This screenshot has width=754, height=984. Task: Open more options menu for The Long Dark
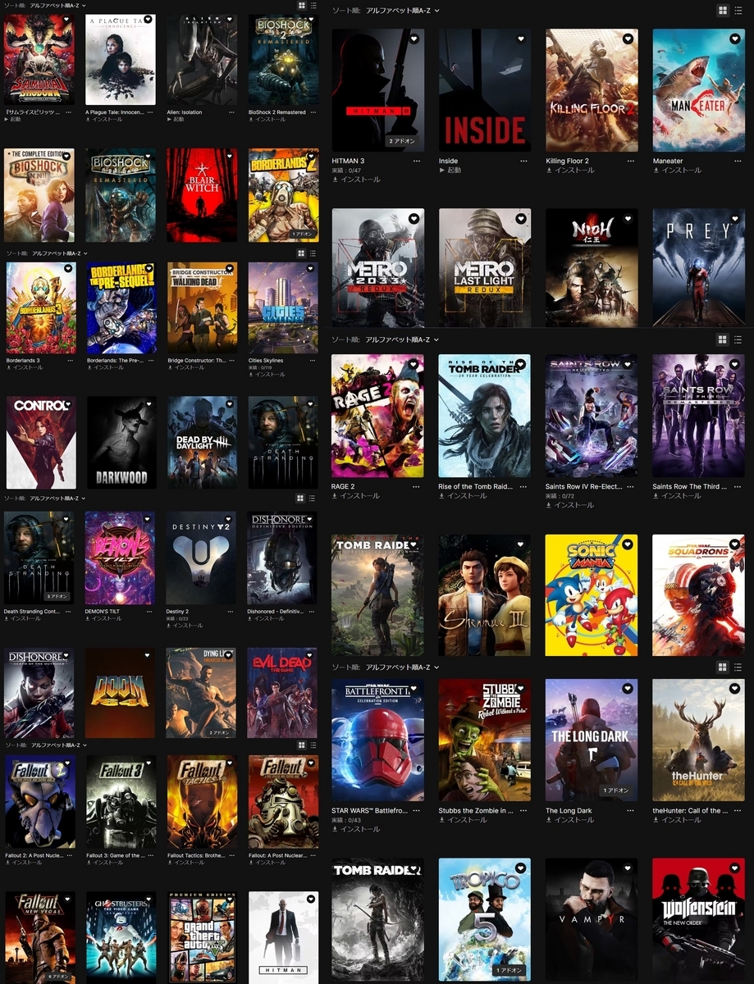(630, 810)
